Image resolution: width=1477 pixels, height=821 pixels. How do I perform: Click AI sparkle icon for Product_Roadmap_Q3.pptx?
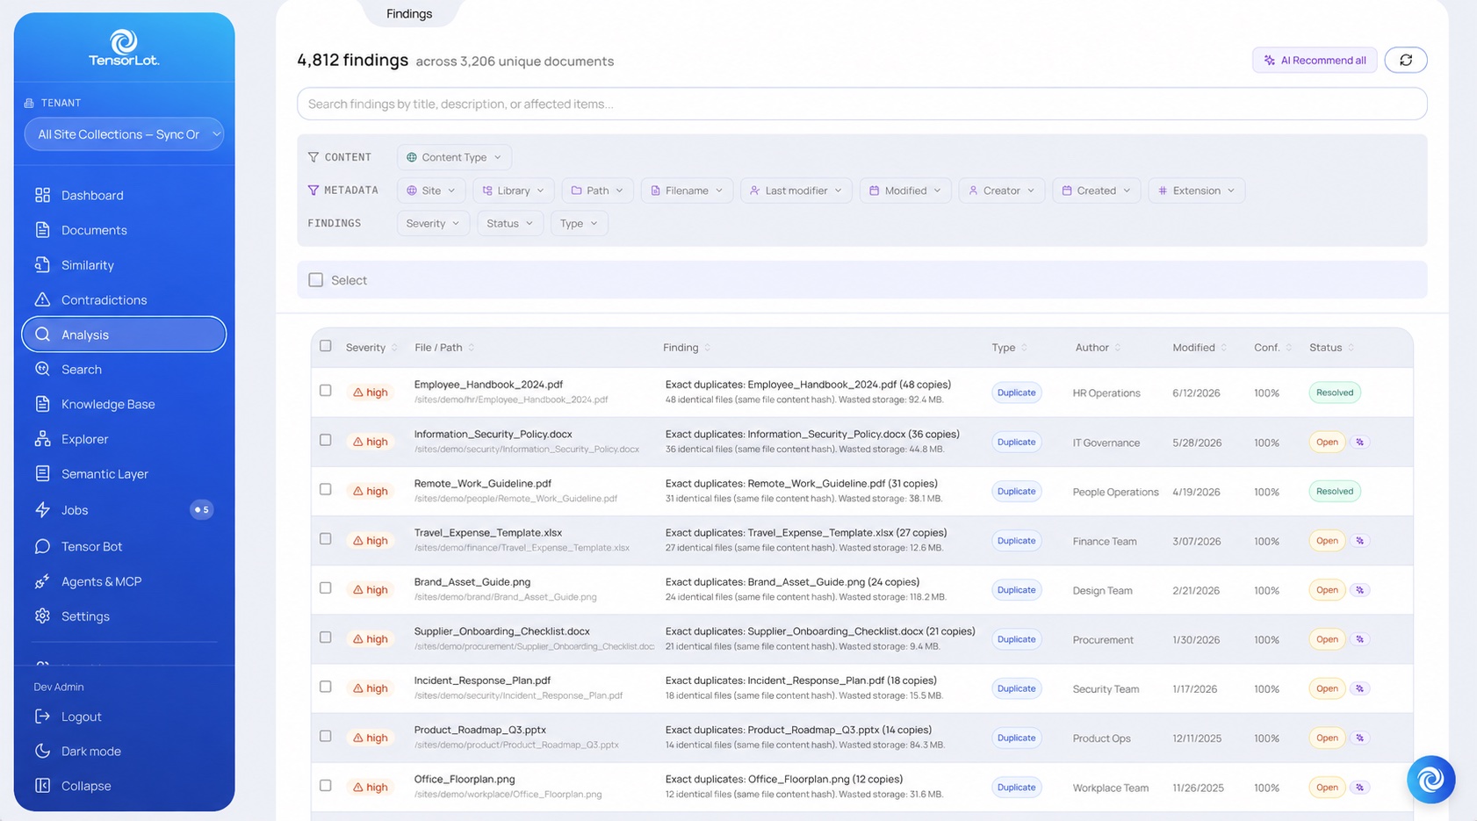(1359, 738)
